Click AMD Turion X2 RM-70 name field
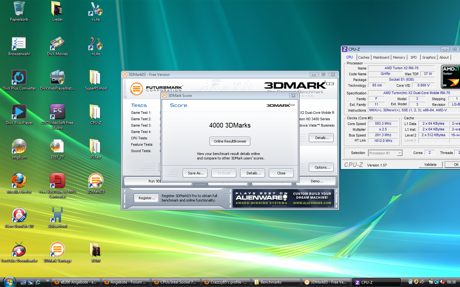Screen dimensions: 460x287 (x=401, y=68)
